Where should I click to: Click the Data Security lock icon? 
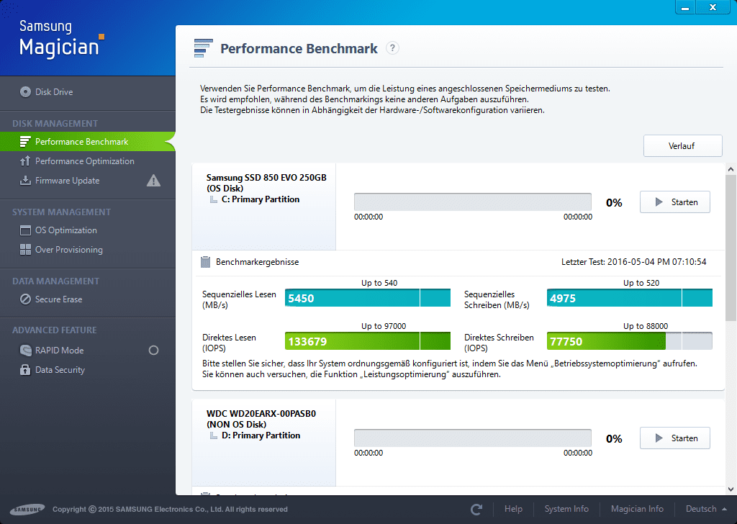(25, 370)
